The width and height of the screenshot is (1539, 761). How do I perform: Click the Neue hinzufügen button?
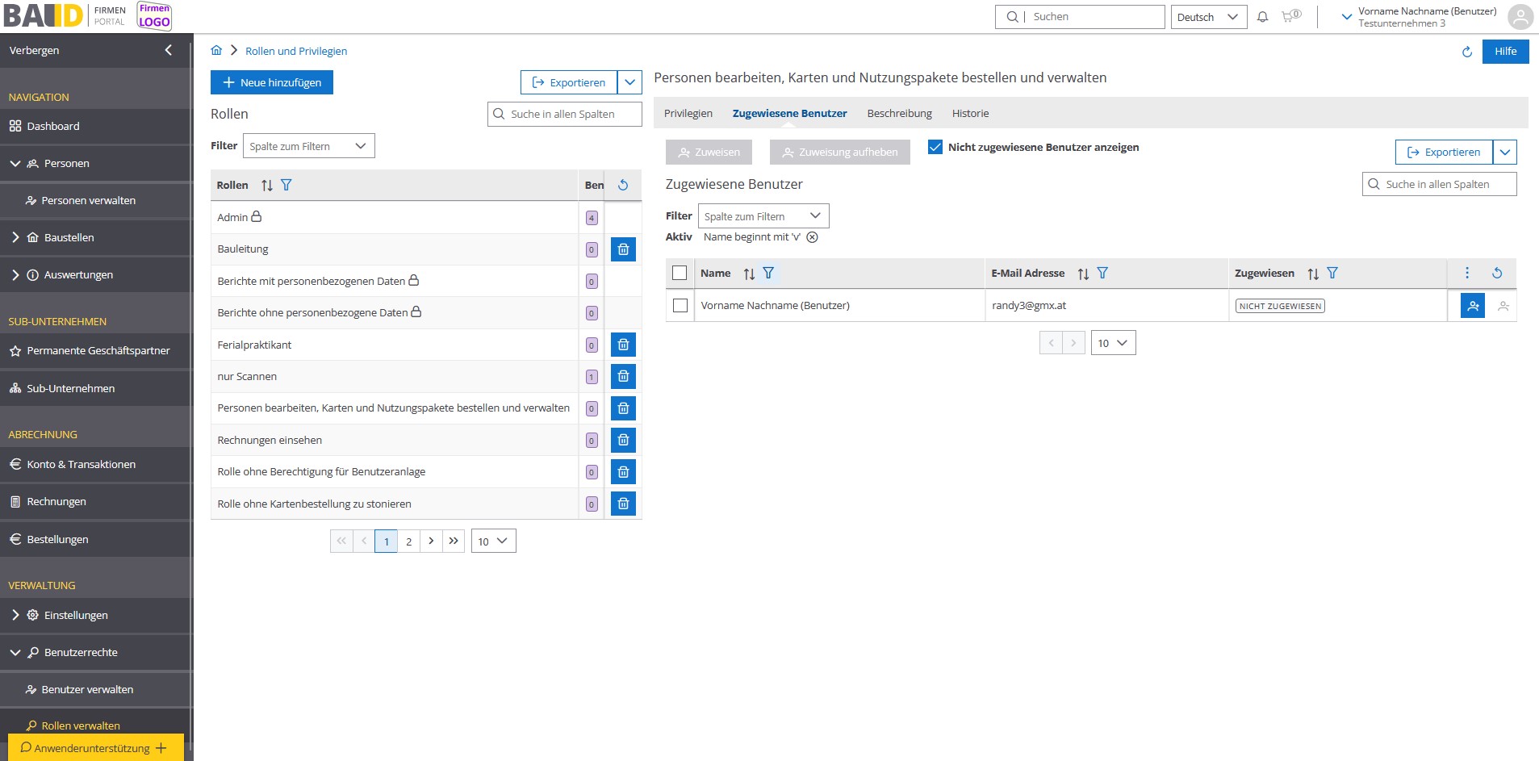271,82
